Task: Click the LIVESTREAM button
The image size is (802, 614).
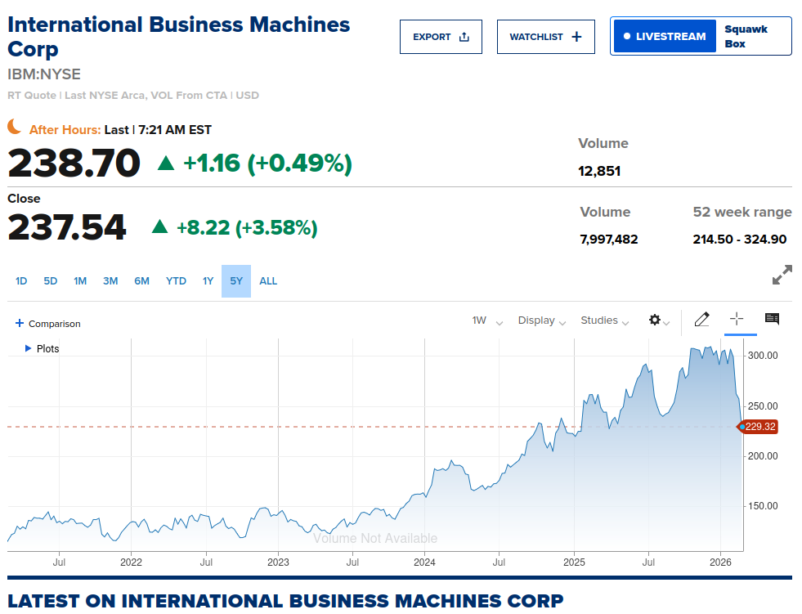Action: coord(665,36)
